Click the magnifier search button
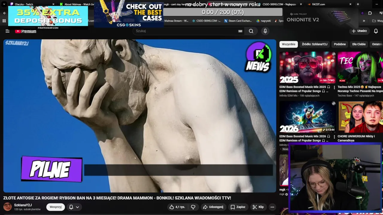 251,31
